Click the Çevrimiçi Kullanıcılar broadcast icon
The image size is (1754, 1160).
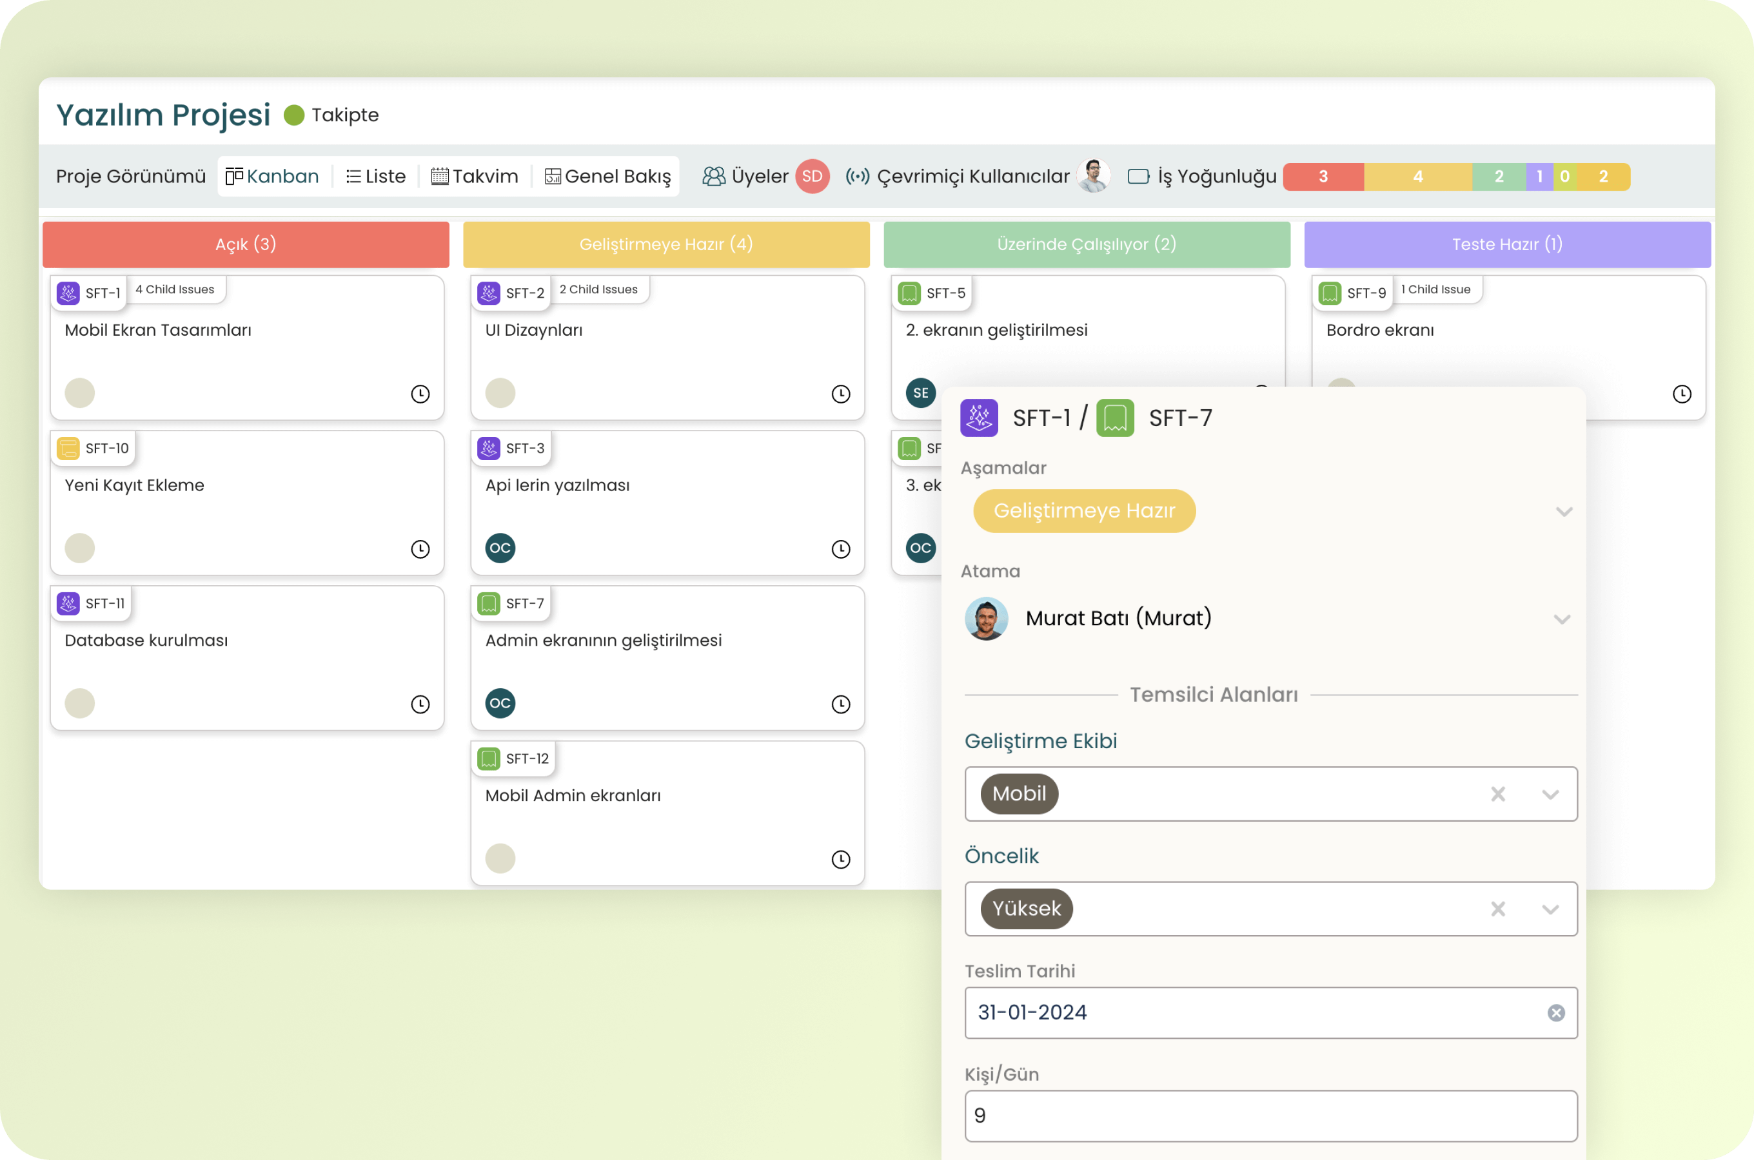point(857,176)
